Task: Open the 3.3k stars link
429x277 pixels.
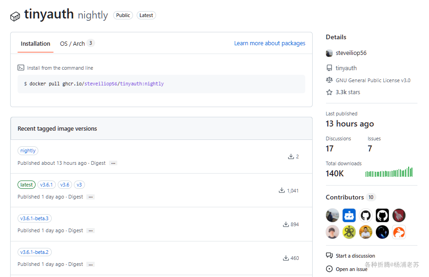Action: click(x=348, y=92)
